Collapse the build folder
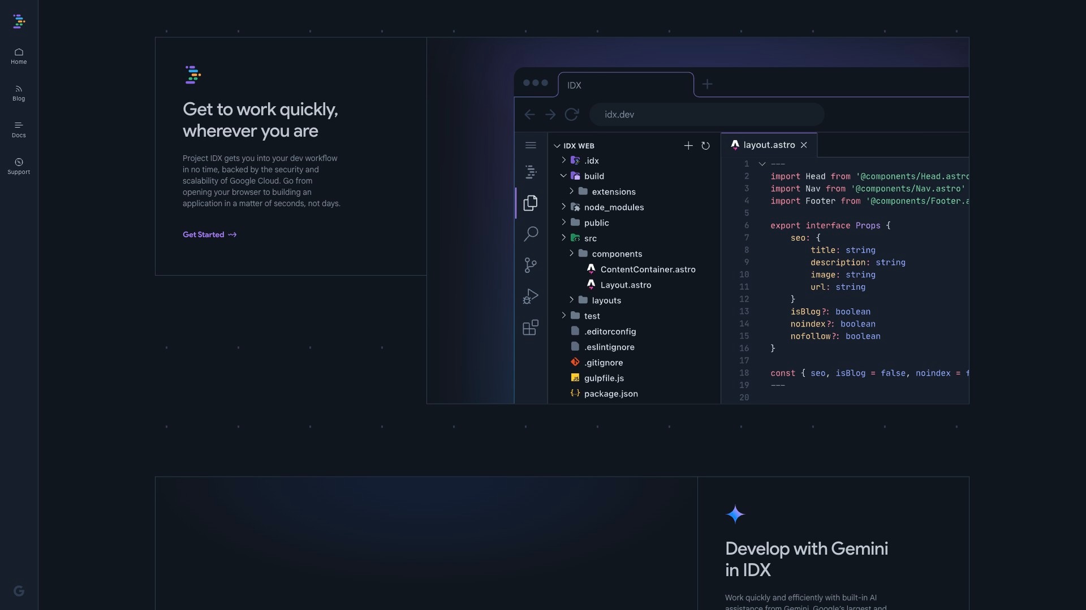The width and height of the screenshot is (1086, 610). (593, 176)
